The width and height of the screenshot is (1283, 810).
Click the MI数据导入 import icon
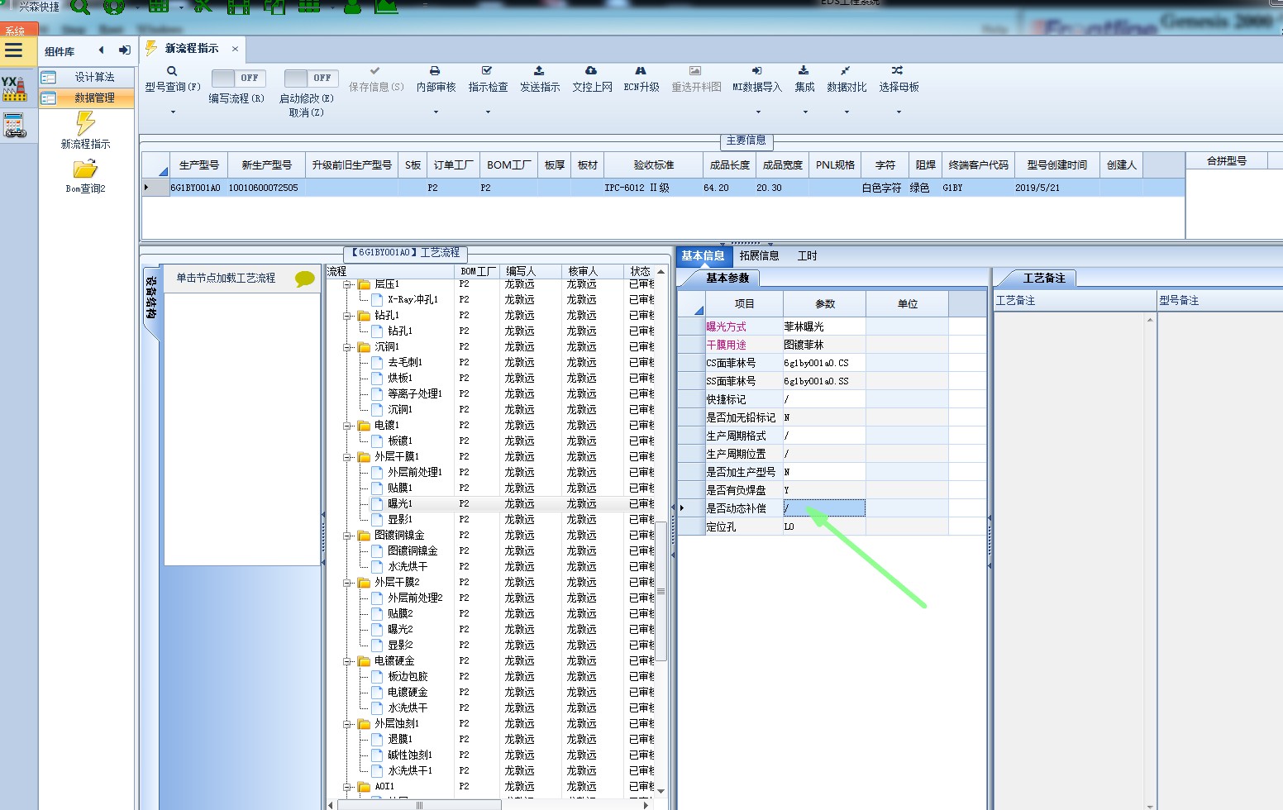tap(756, 71)
